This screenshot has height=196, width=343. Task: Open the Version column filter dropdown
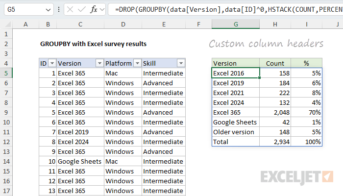click(99, 63)
